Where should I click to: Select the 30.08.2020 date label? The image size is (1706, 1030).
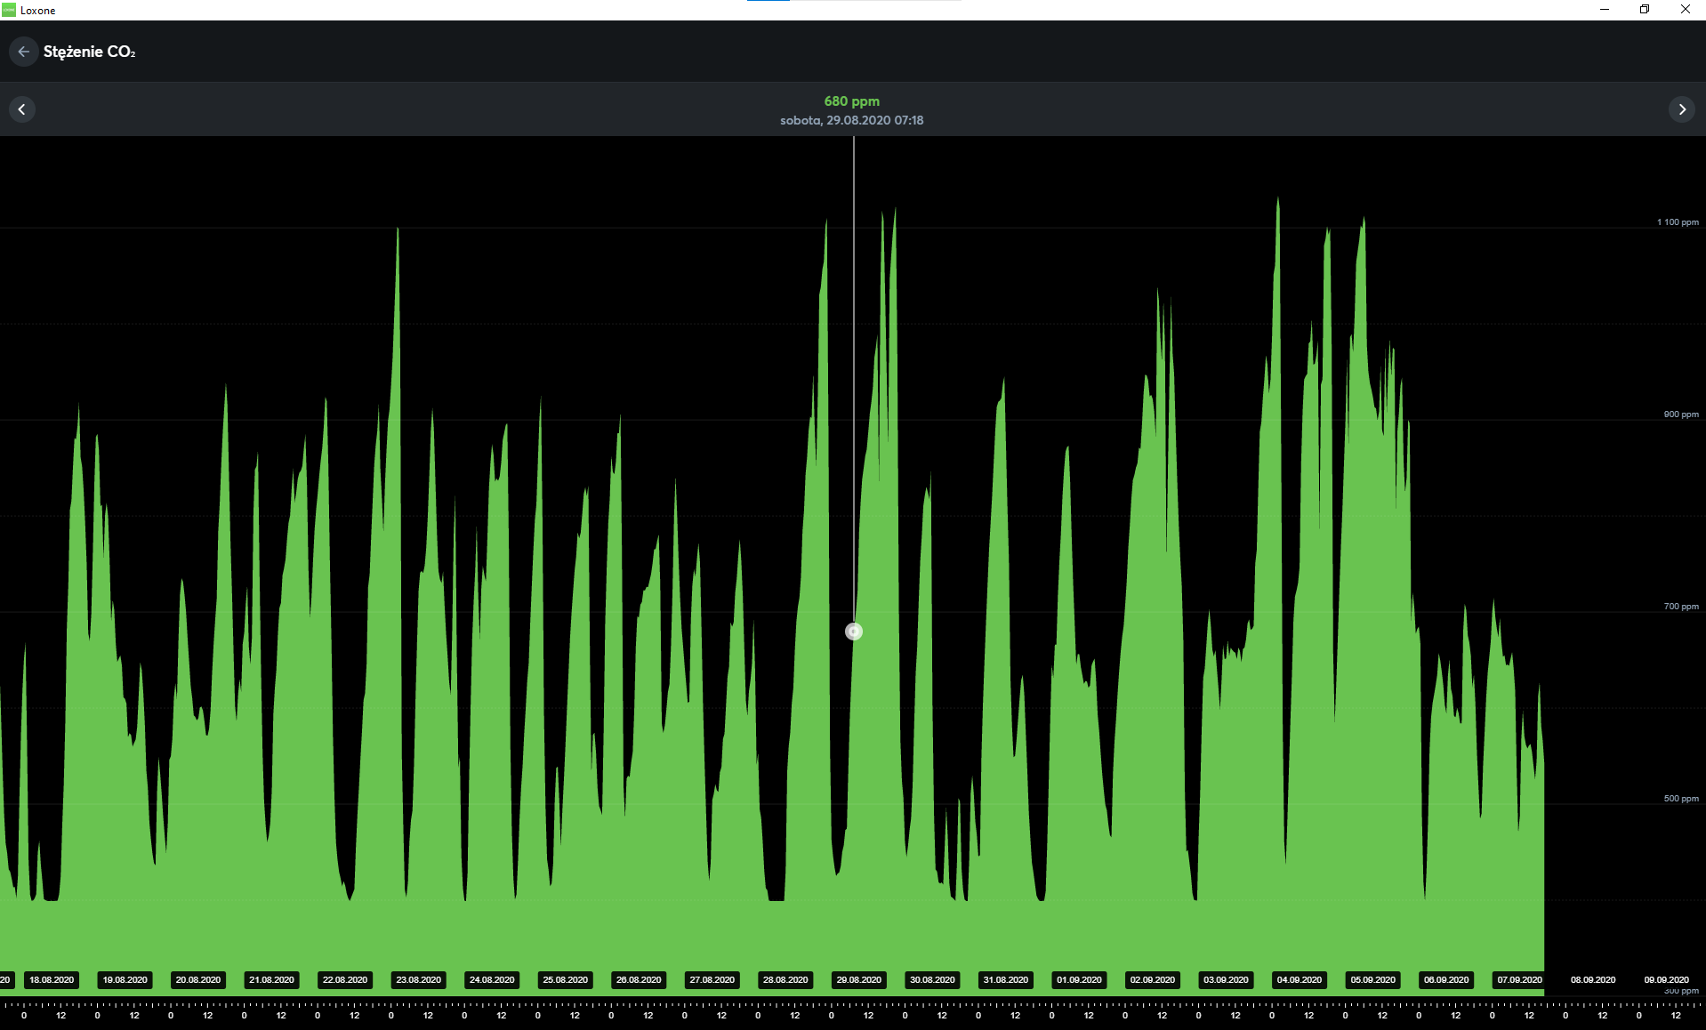pos(932,980)
